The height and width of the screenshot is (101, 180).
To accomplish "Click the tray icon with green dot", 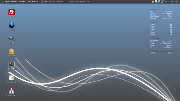I will 156,1.
